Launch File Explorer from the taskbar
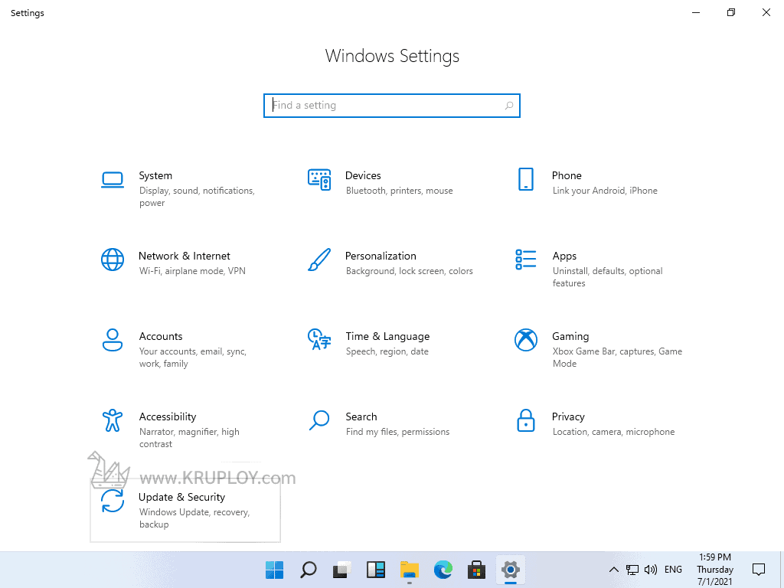This screenshot has width=784, height=588. pos(410,570)
